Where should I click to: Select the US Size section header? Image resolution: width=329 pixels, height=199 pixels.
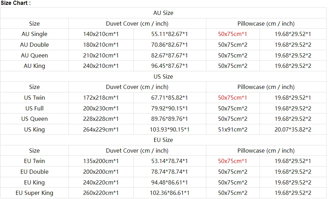coord(163,76)
